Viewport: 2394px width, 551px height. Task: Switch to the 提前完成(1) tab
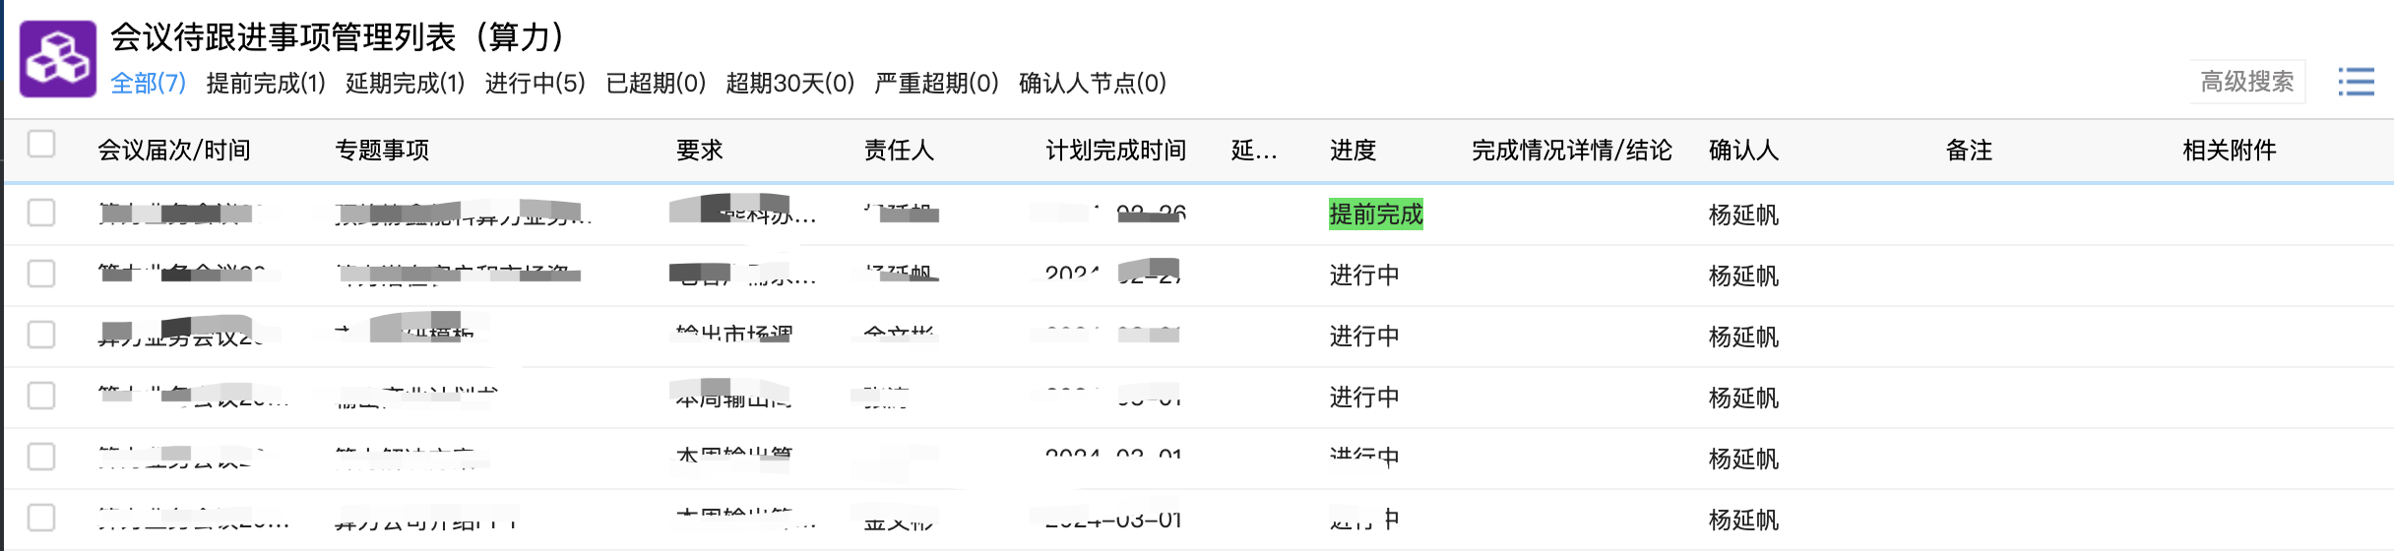coord(266,83)
